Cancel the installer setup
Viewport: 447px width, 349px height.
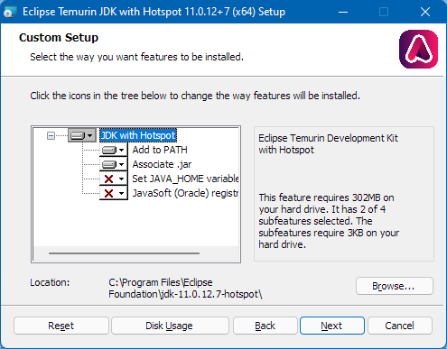pos(400,326)
